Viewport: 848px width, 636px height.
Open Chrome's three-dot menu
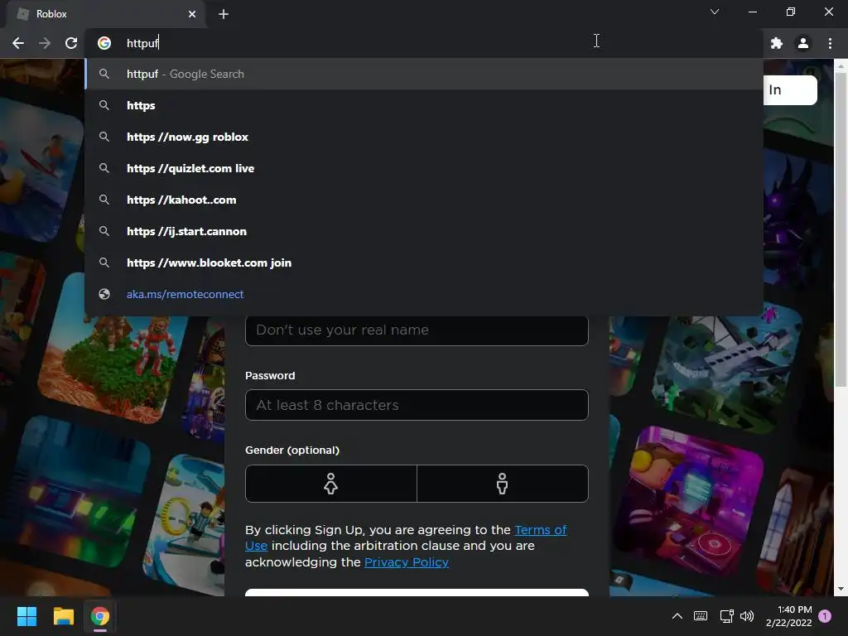(830, 43)
